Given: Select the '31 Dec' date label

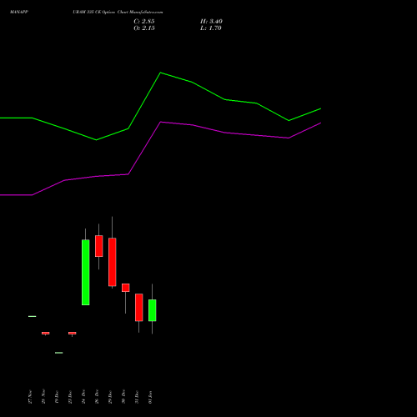Looking at the screenshot, I should tap(137, 397).
